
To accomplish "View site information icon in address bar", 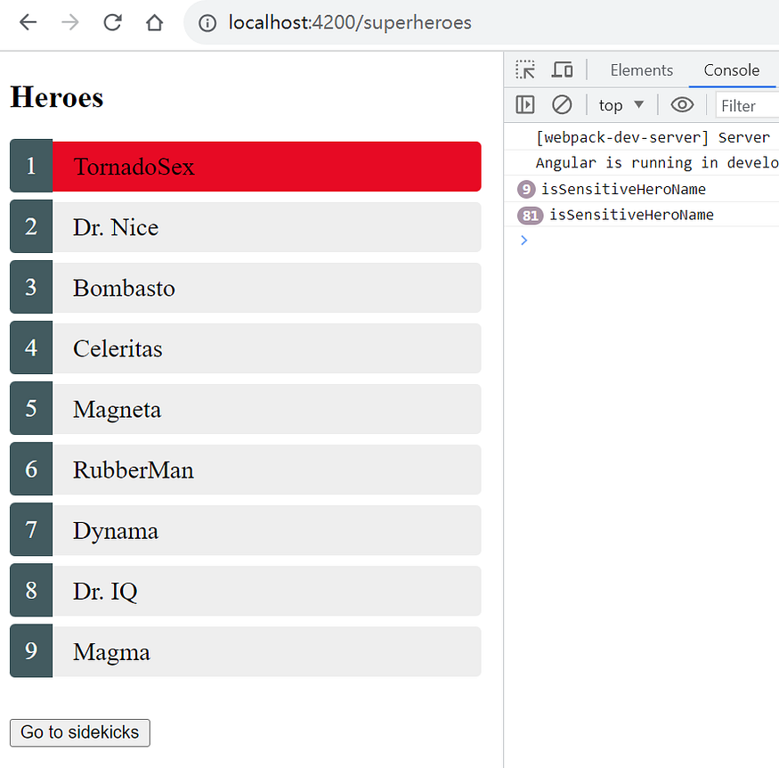I will [x=207, y=23].
